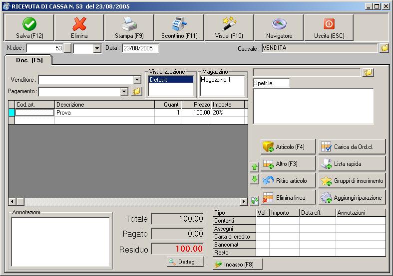
Task: Click the Assegni payment row
Action: pos(299,229)
